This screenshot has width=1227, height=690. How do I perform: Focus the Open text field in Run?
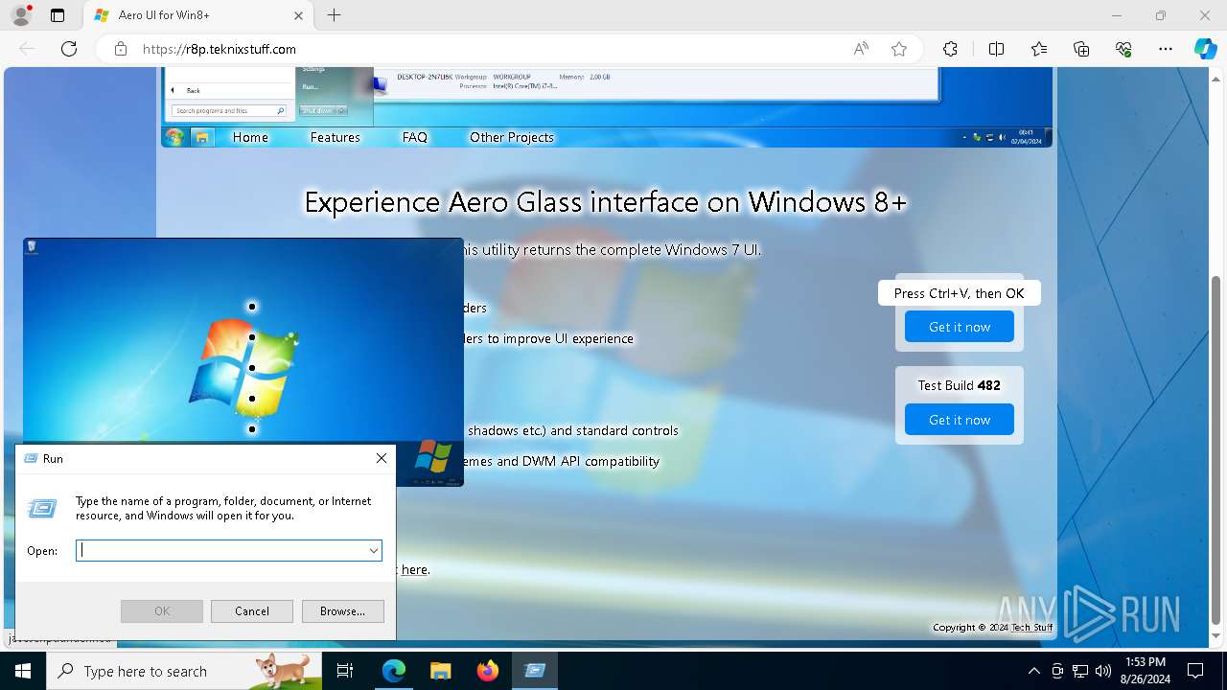click(x=229, y=550)
